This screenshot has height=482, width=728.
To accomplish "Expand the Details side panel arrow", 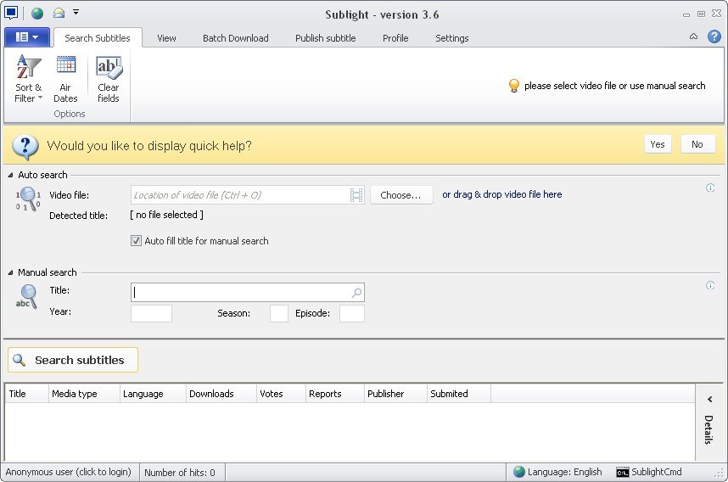I will tap(709, 400).
